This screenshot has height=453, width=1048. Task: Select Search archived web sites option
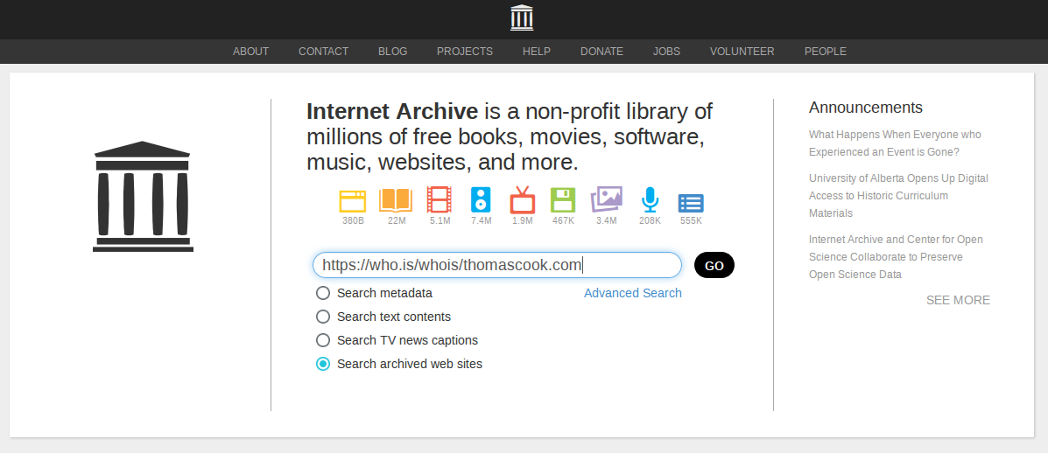(323, 364)
